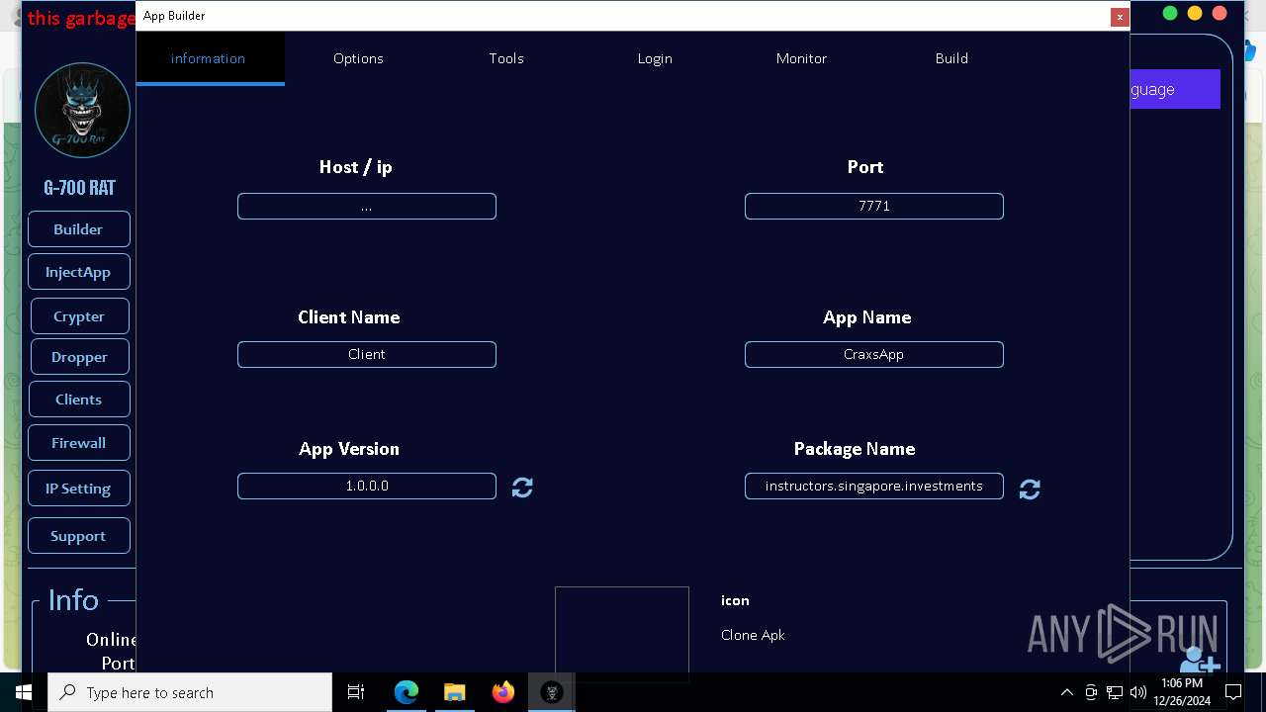Open the Builder section in sidebar
Image resolution: width=1266 pixels, height=712 pixels.
point(78,229)
